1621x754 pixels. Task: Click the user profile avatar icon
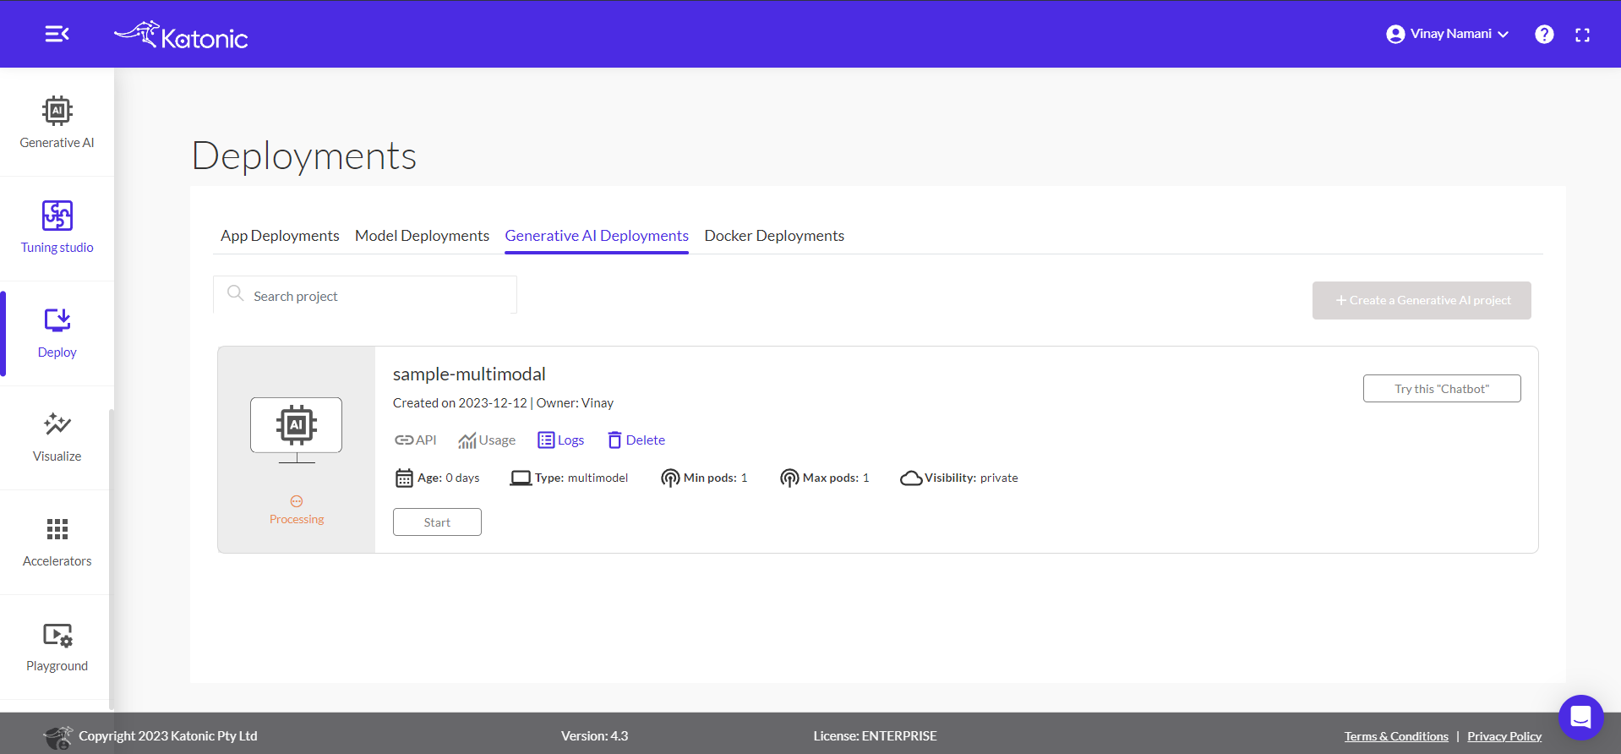(x=1395, y=34)
